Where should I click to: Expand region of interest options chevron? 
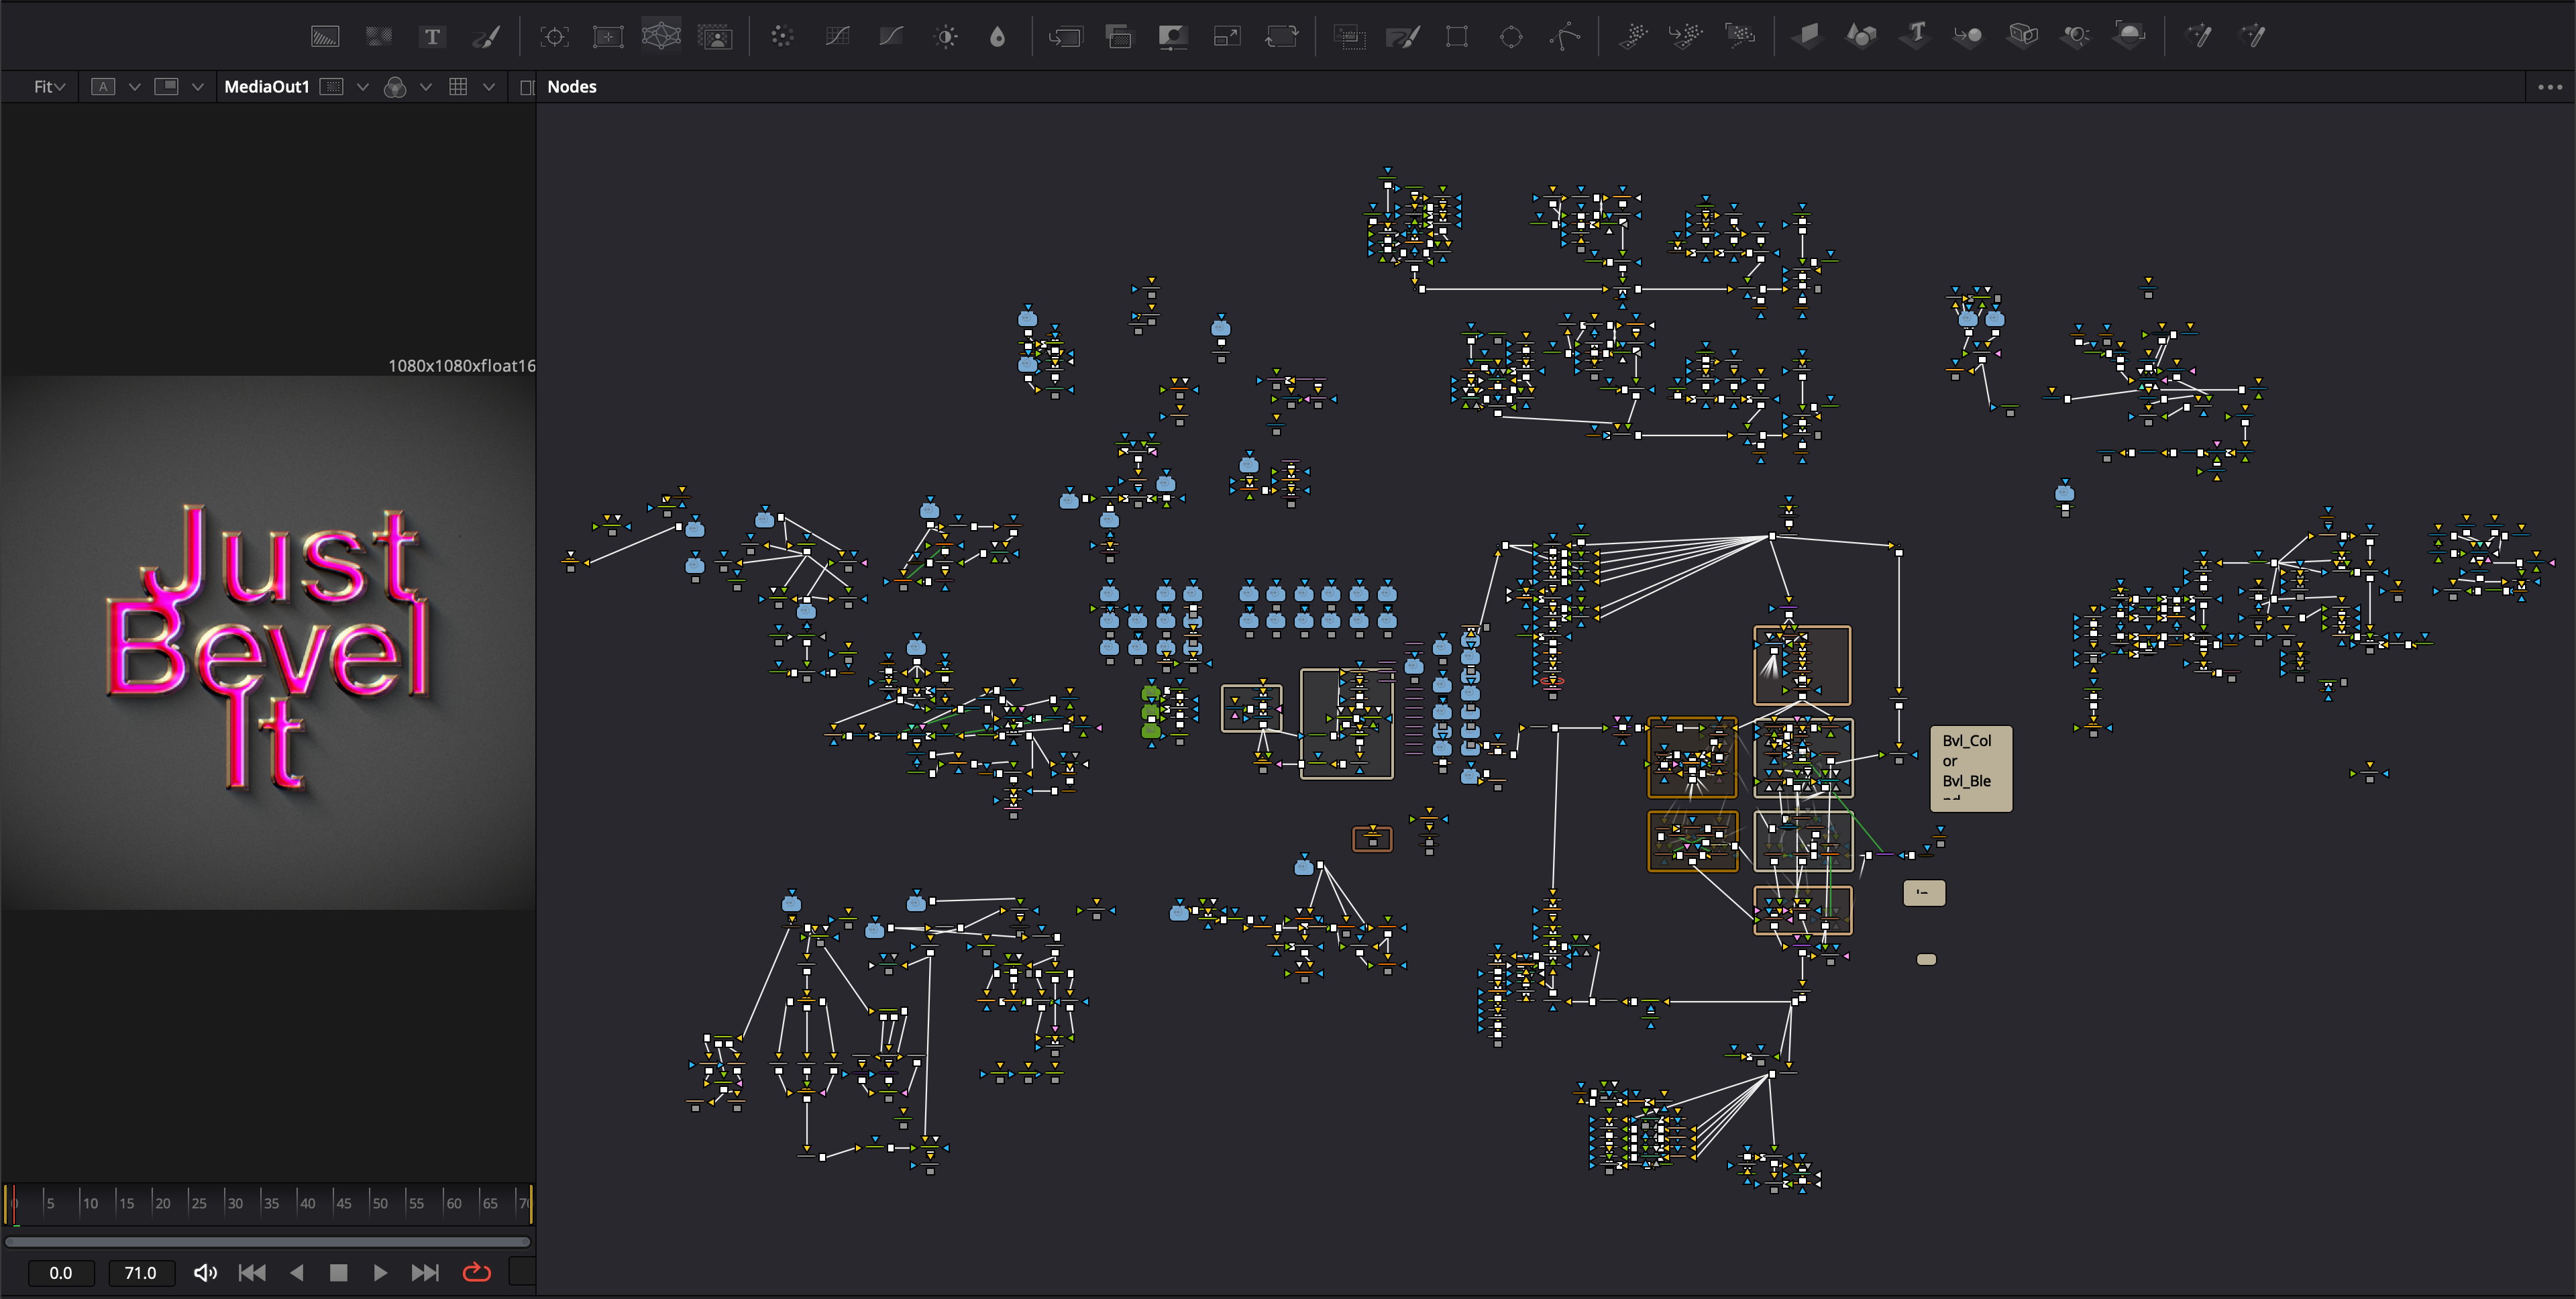pyautogui.click(x=362, y=87)
